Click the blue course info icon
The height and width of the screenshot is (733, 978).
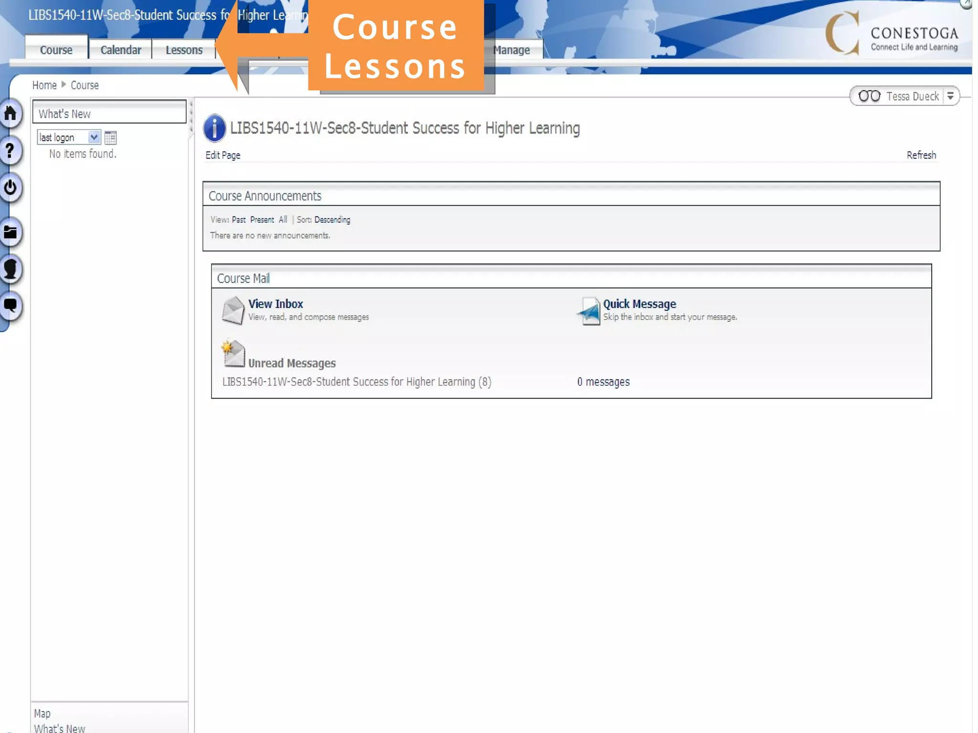(214, 128)
